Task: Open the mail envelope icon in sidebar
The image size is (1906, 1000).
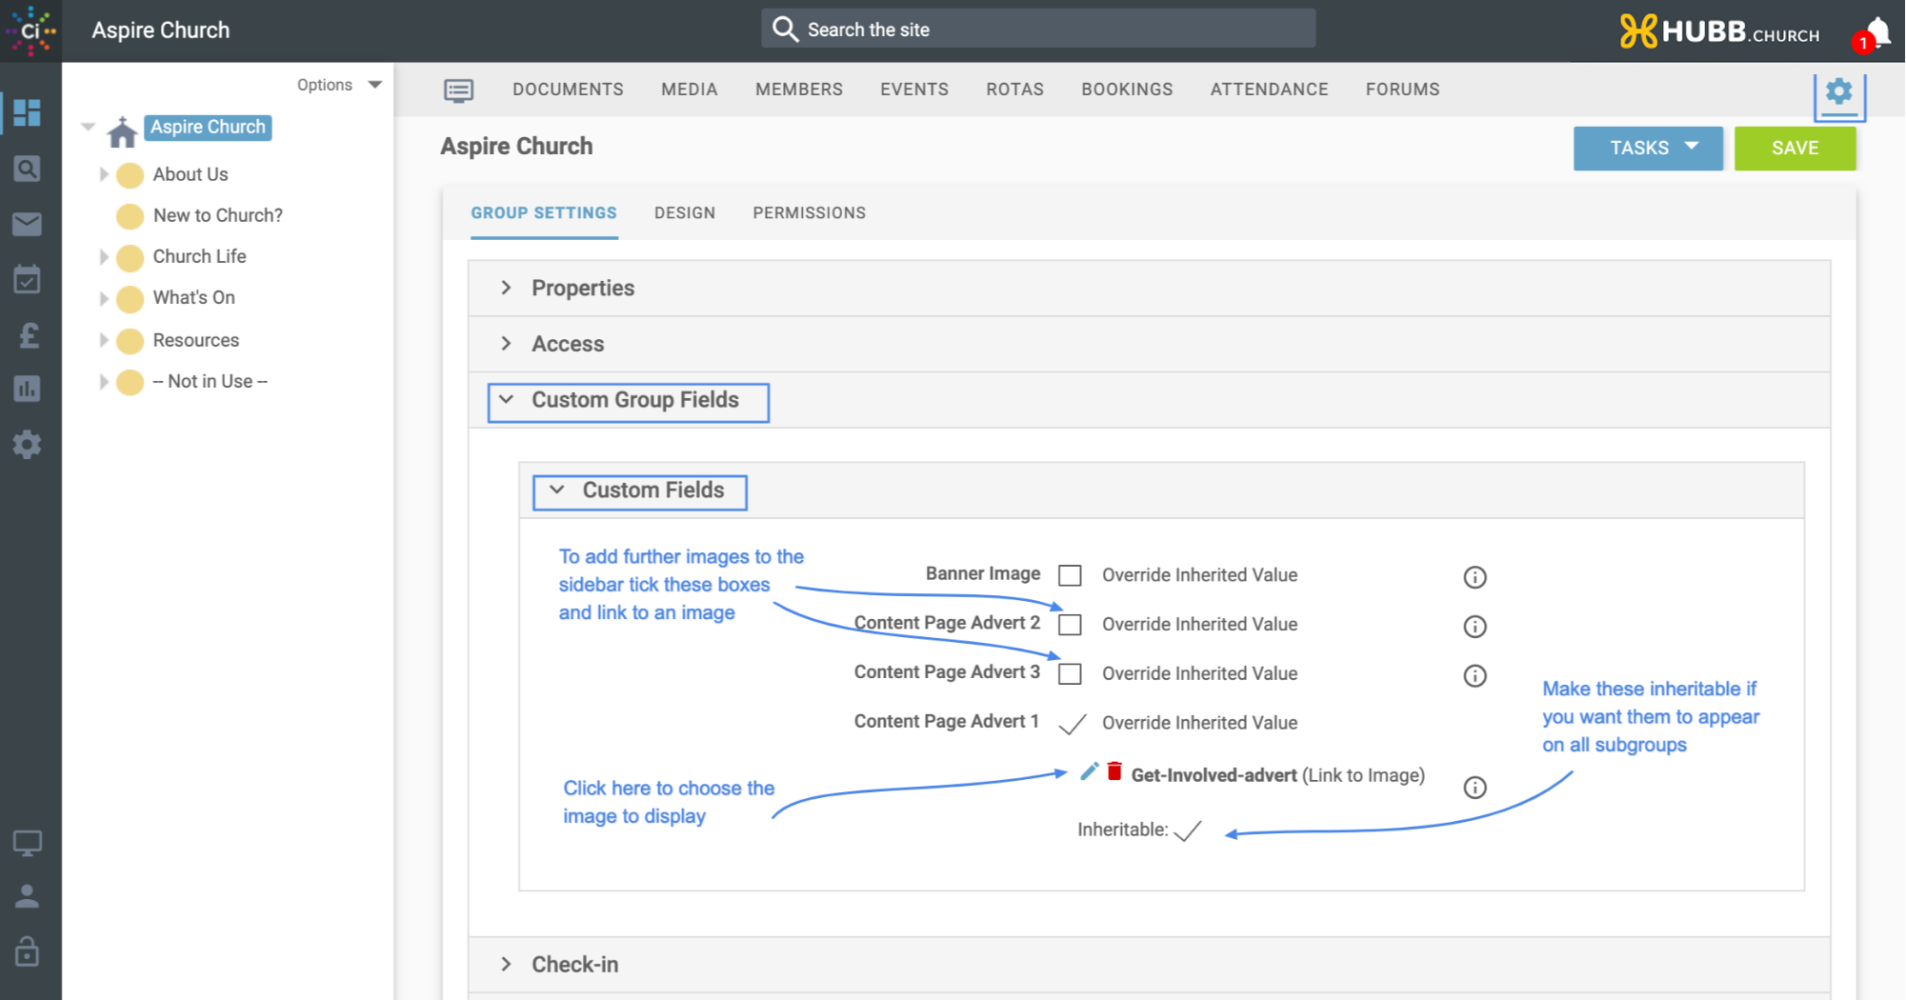Action: (27, 224)
